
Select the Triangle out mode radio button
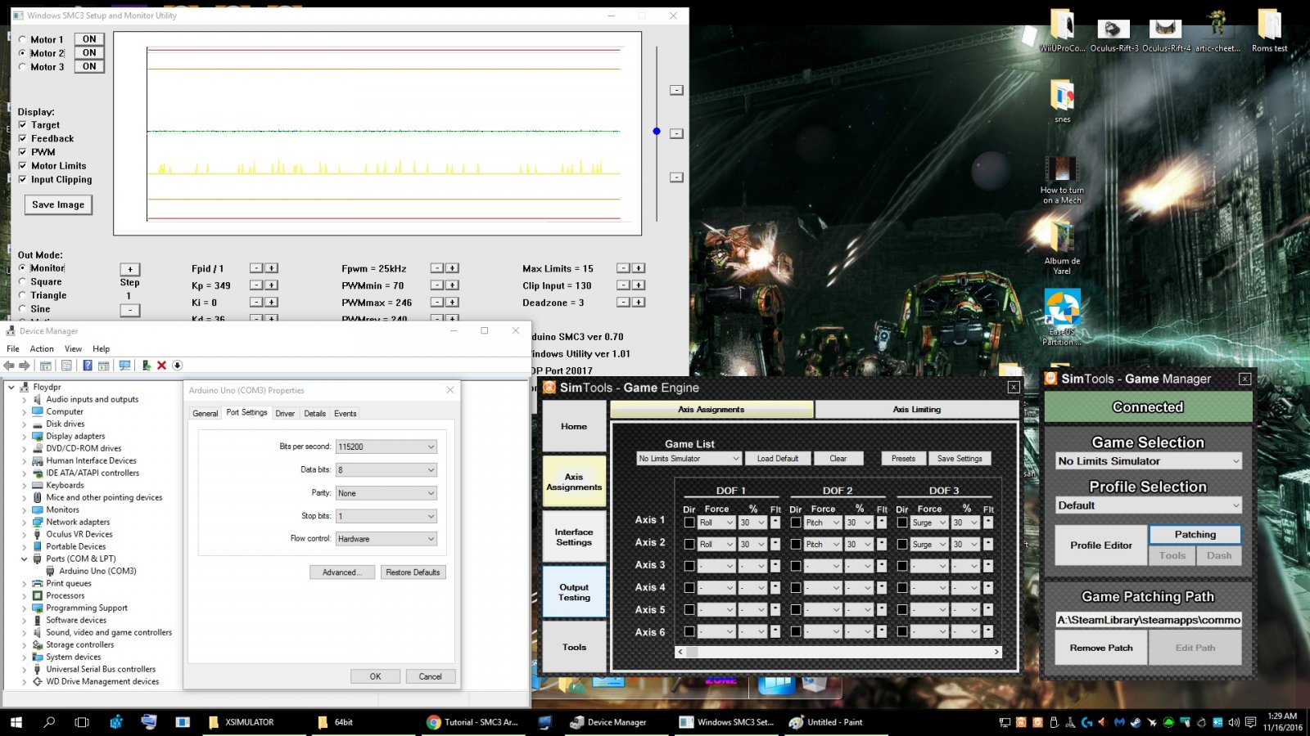tap(22, 295)
